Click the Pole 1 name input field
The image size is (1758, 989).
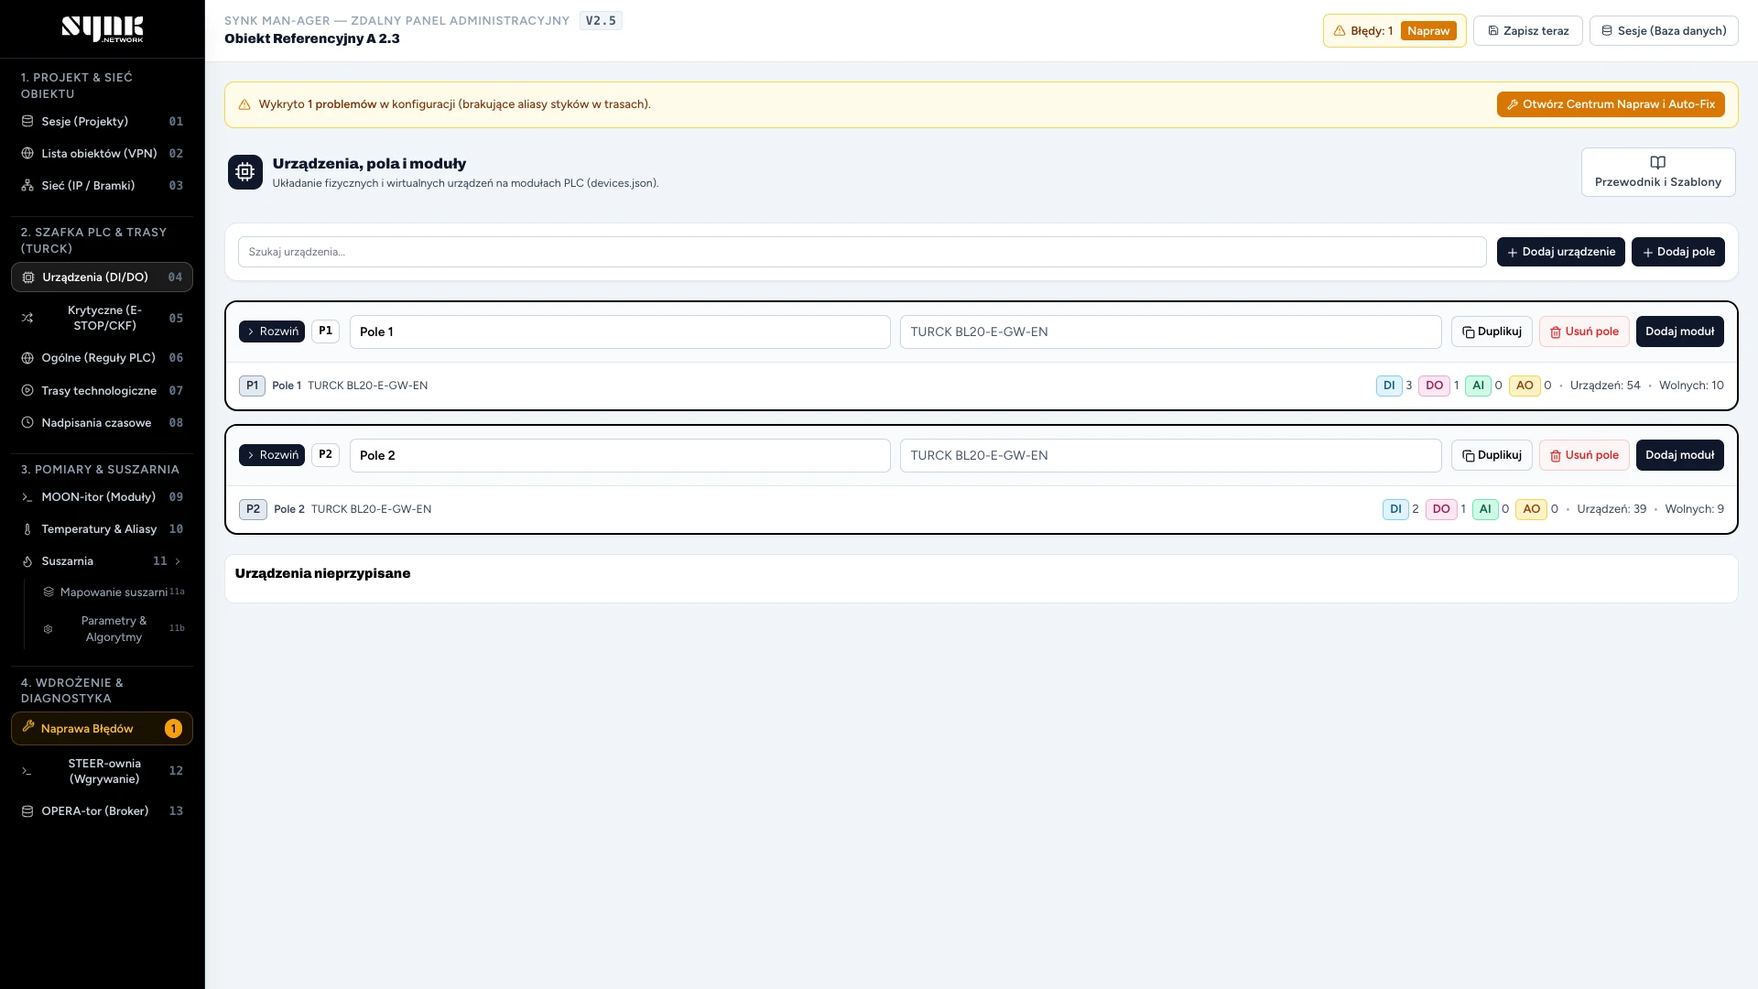(620, 331)
